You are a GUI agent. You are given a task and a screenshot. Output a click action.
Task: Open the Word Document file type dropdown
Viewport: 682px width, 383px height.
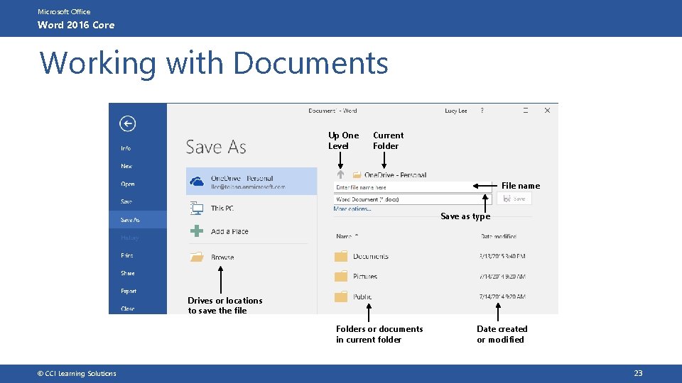coord(412,199)
